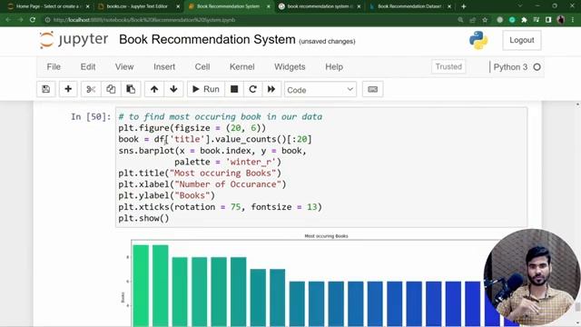Bookmark this page with star icon
The height and width of the screenshot is (327, 581).
coord(485,20)
